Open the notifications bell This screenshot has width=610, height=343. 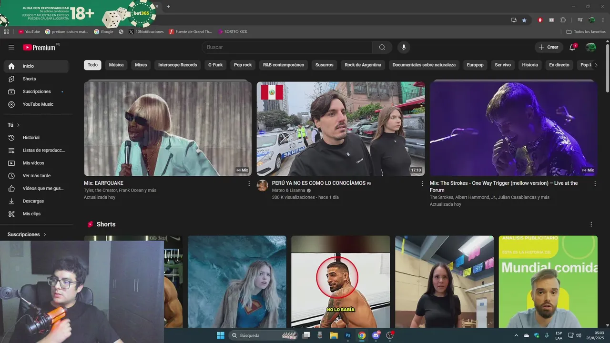pos(572,47)
